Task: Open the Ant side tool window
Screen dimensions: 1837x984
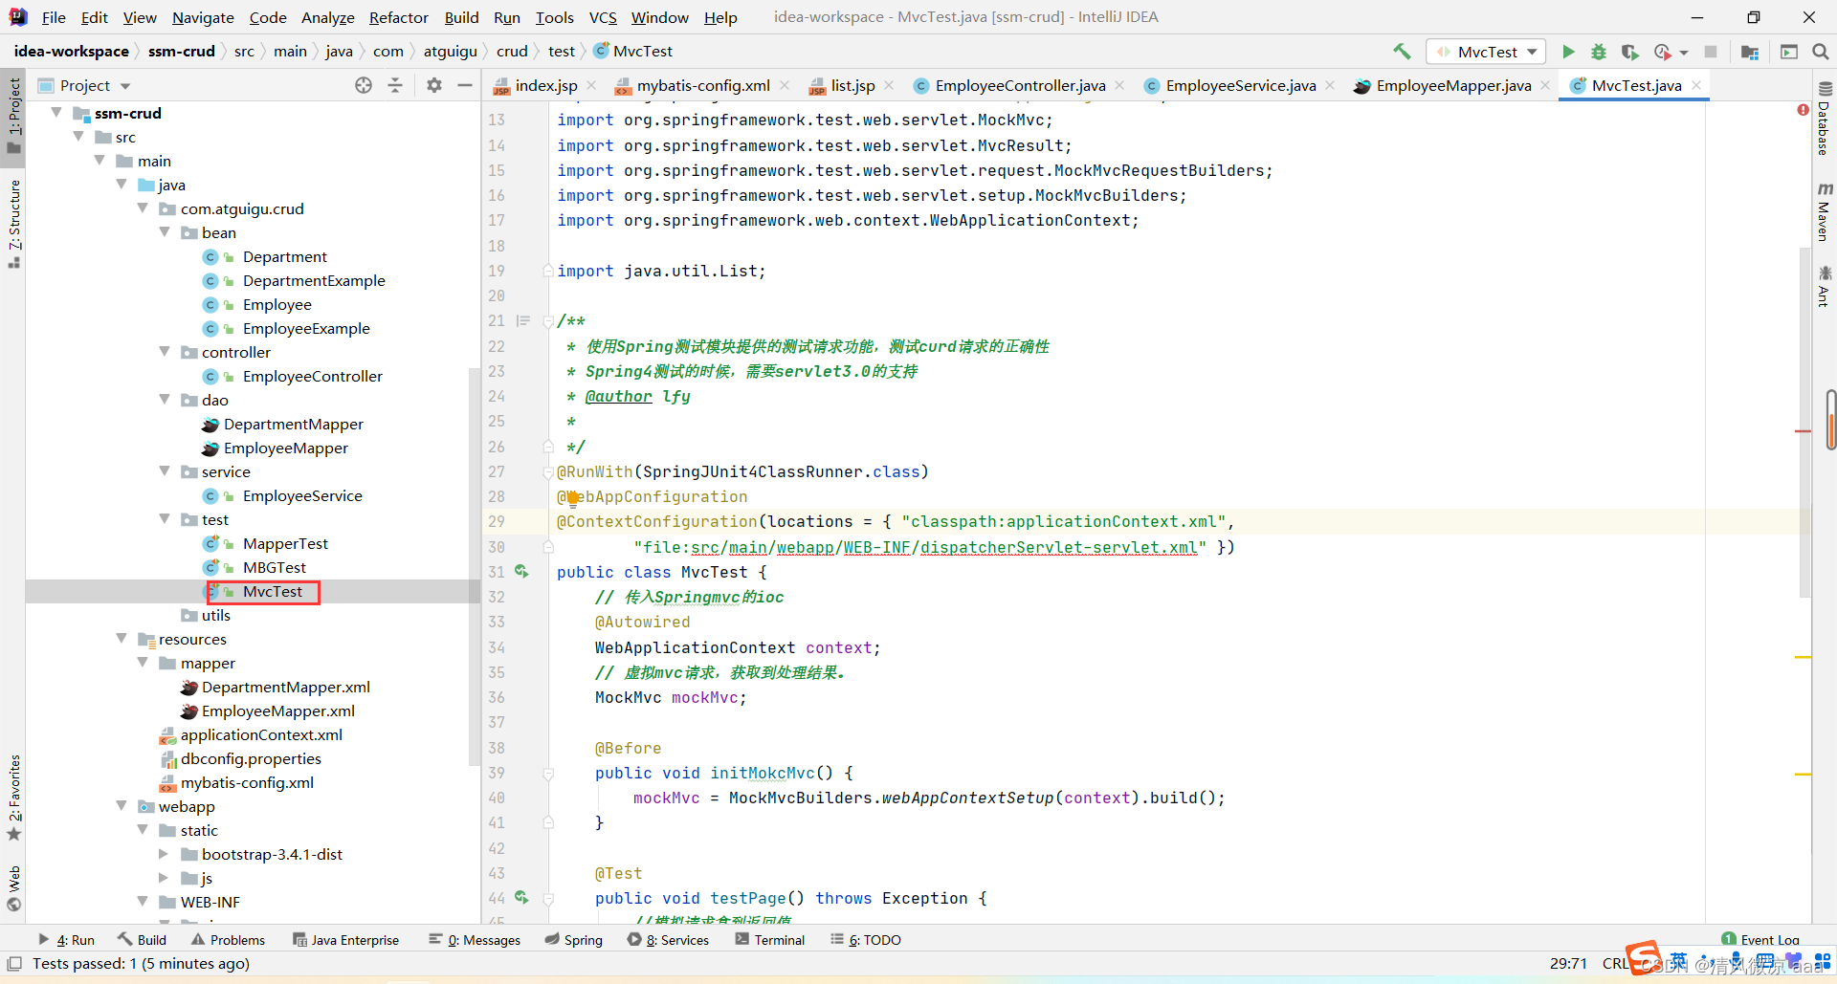Action: (1825, 286)
